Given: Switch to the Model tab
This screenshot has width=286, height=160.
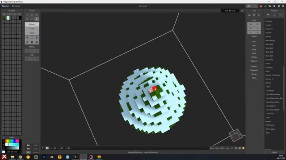Looking at the screenshot, I should pos(6,6).
